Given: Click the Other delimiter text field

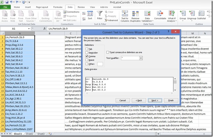Looking at the screenshot, I should (x=100, y=64).
